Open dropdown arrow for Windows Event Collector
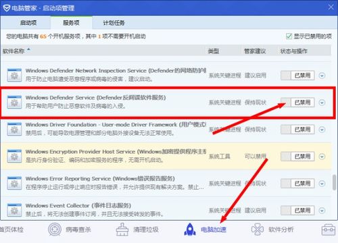The width and height of the screenshot is (338, 243). (322, 211)
